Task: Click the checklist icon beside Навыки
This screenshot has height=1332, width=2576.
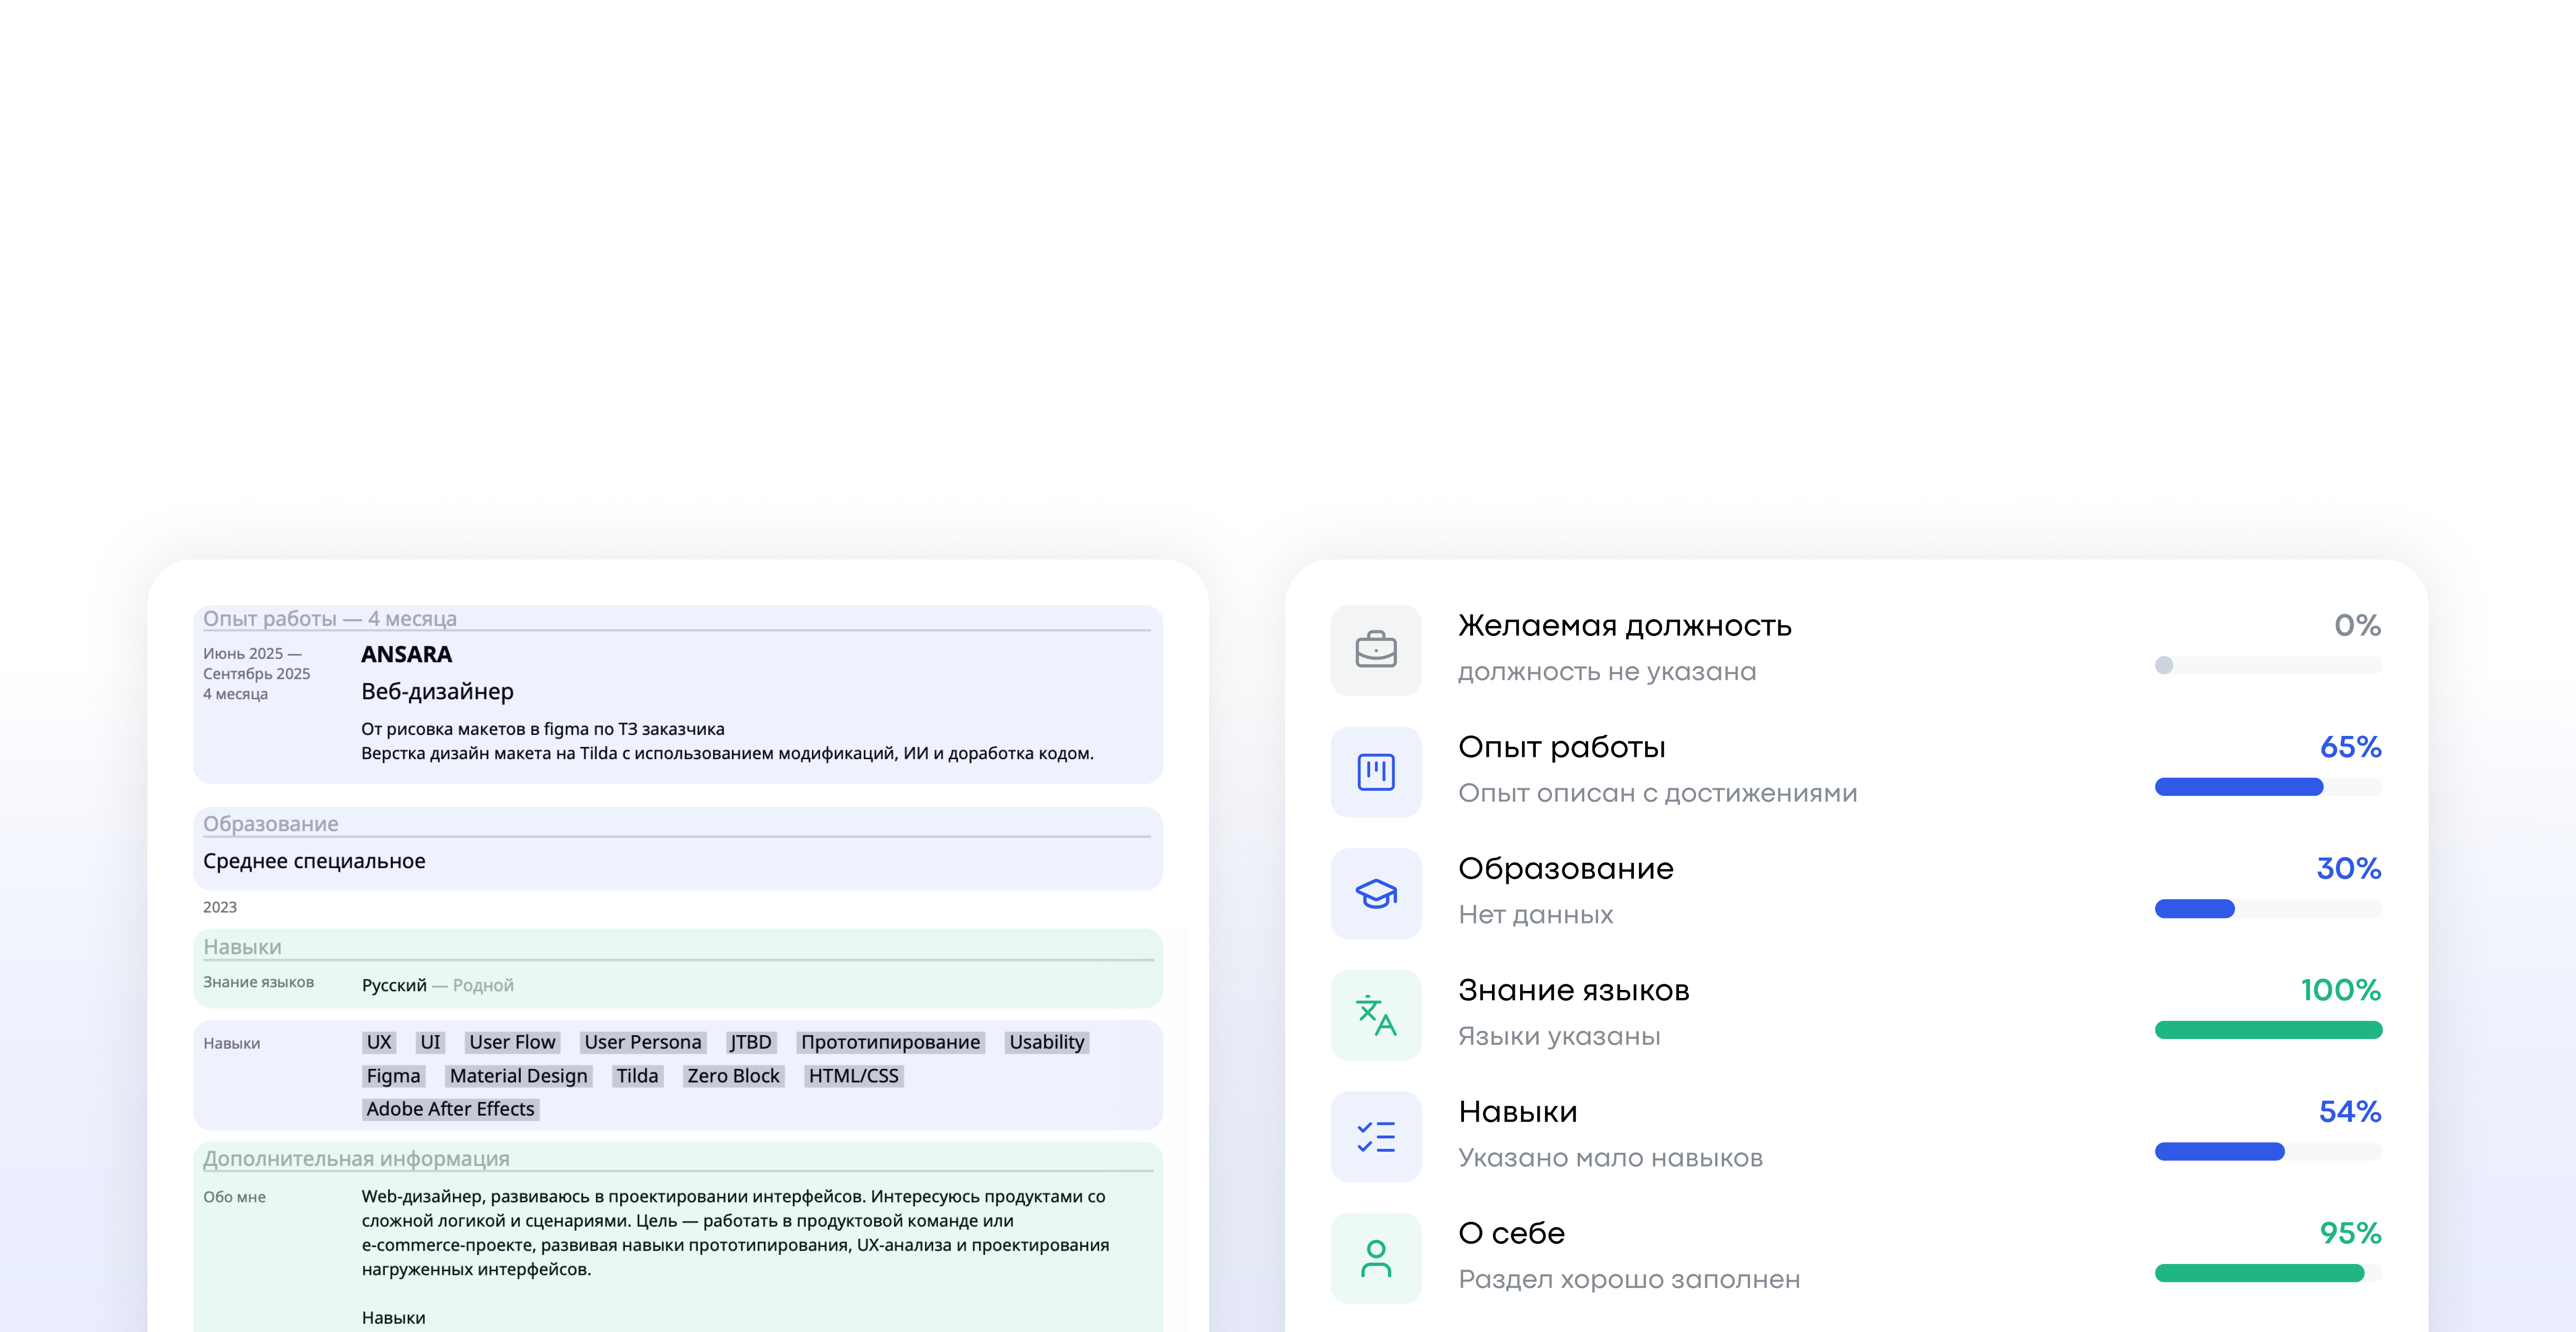Action: (1376, 1137)
